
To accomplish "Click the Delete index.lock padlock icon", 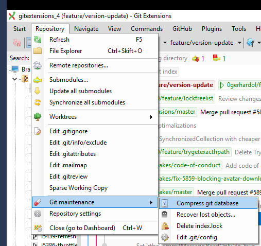I will point(165,226).
